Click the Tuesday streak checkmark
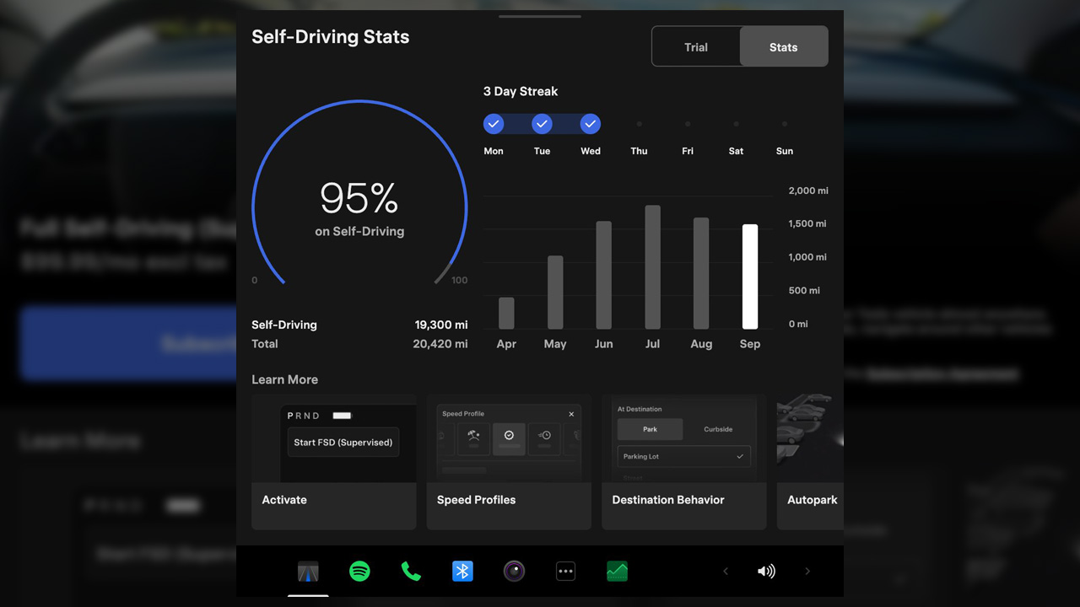Viewport: 1080px width, 607px height. point(542,124)
